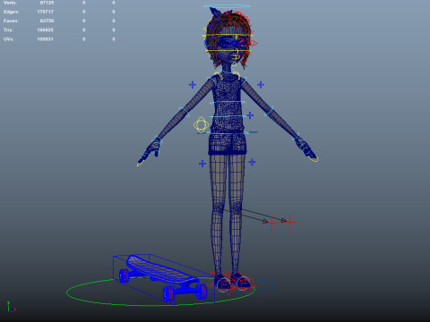Select the skateboard's front red wheel control
The height and width of the screenshot is (322, 430).
point(168,293)
